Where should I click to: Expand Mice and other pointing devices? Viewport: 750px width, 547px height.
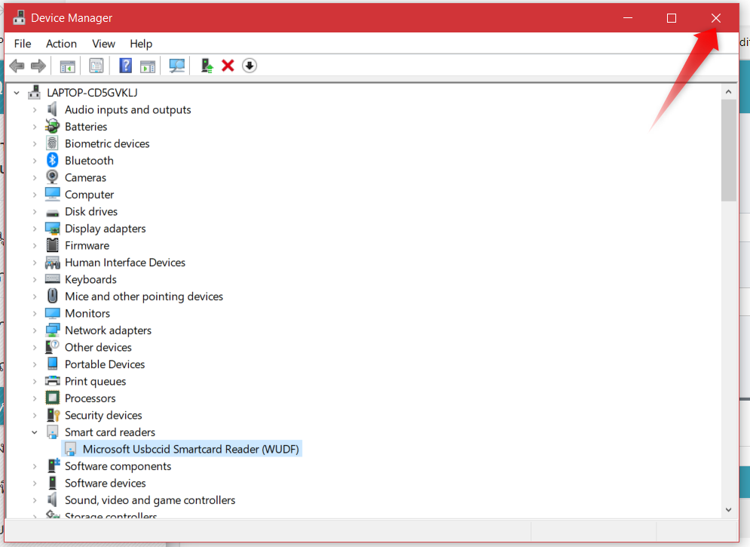35,297
